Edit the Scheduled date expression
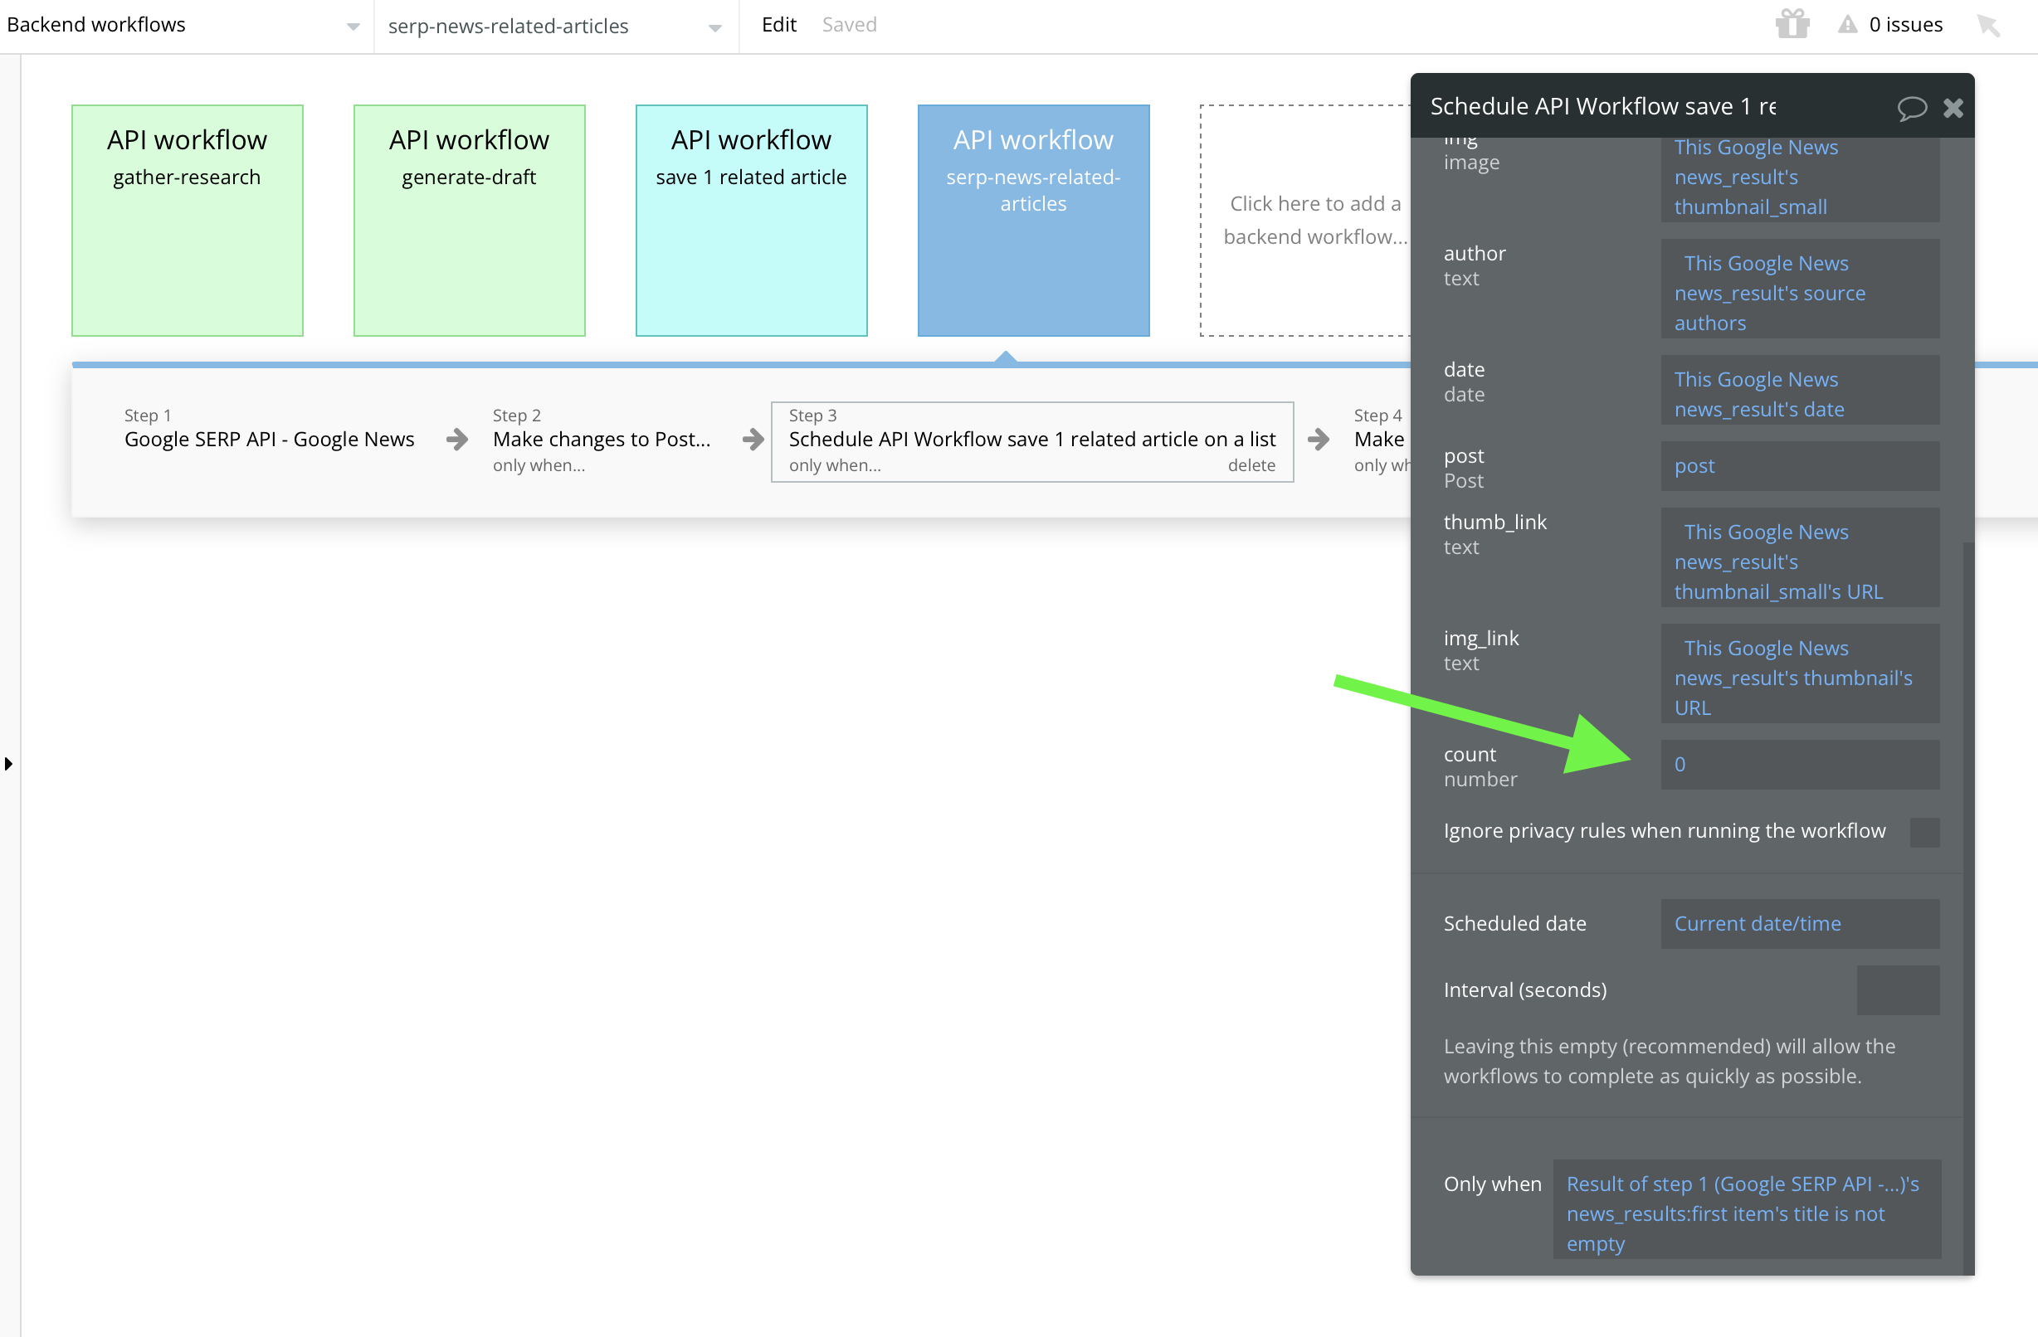Viewport: 2038px width, 1337px height. pyautogui.click(x=1799, y=924)
